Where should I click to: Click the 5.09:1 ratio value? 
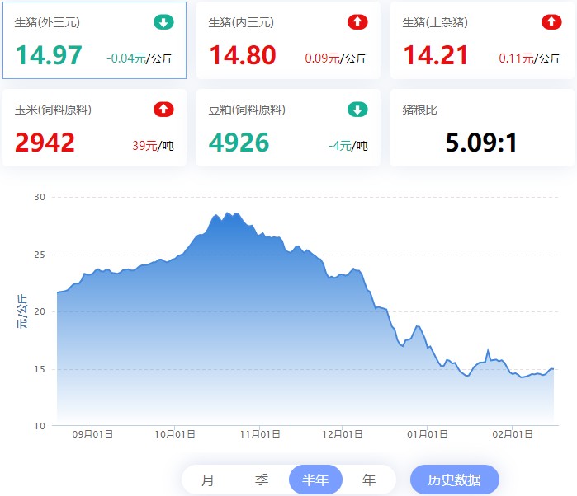tap(481, 143)
